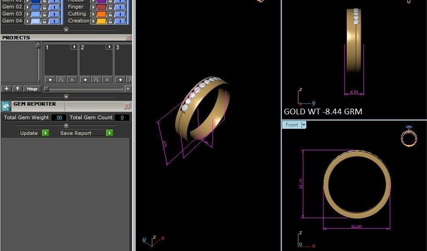Add new project with plus button left of Mngr
The width and height of the screenshot is (427, 251).
point(7,88)
